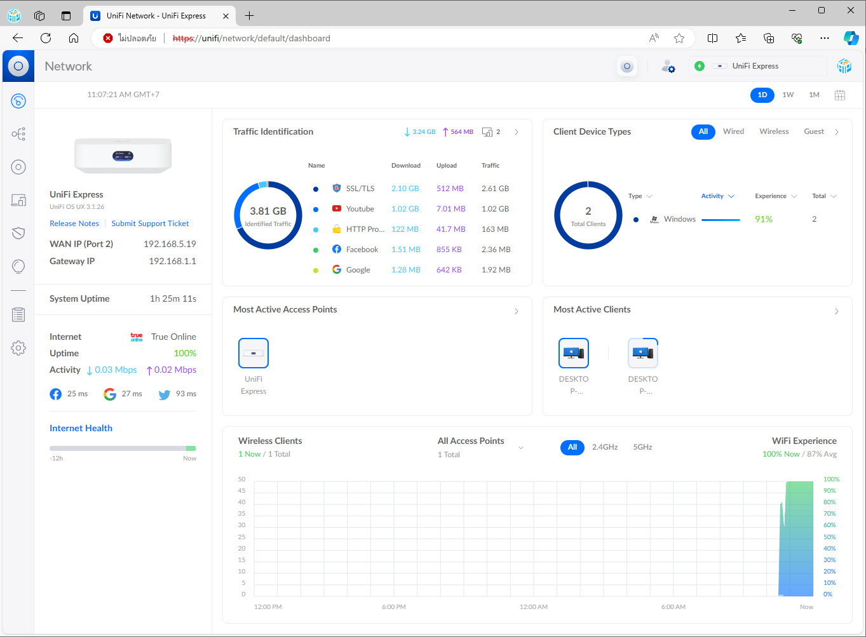This screenshot has width=866, height=637.
Task: Open the Security shield sidebar icon
Action: (x=18, y=233)
